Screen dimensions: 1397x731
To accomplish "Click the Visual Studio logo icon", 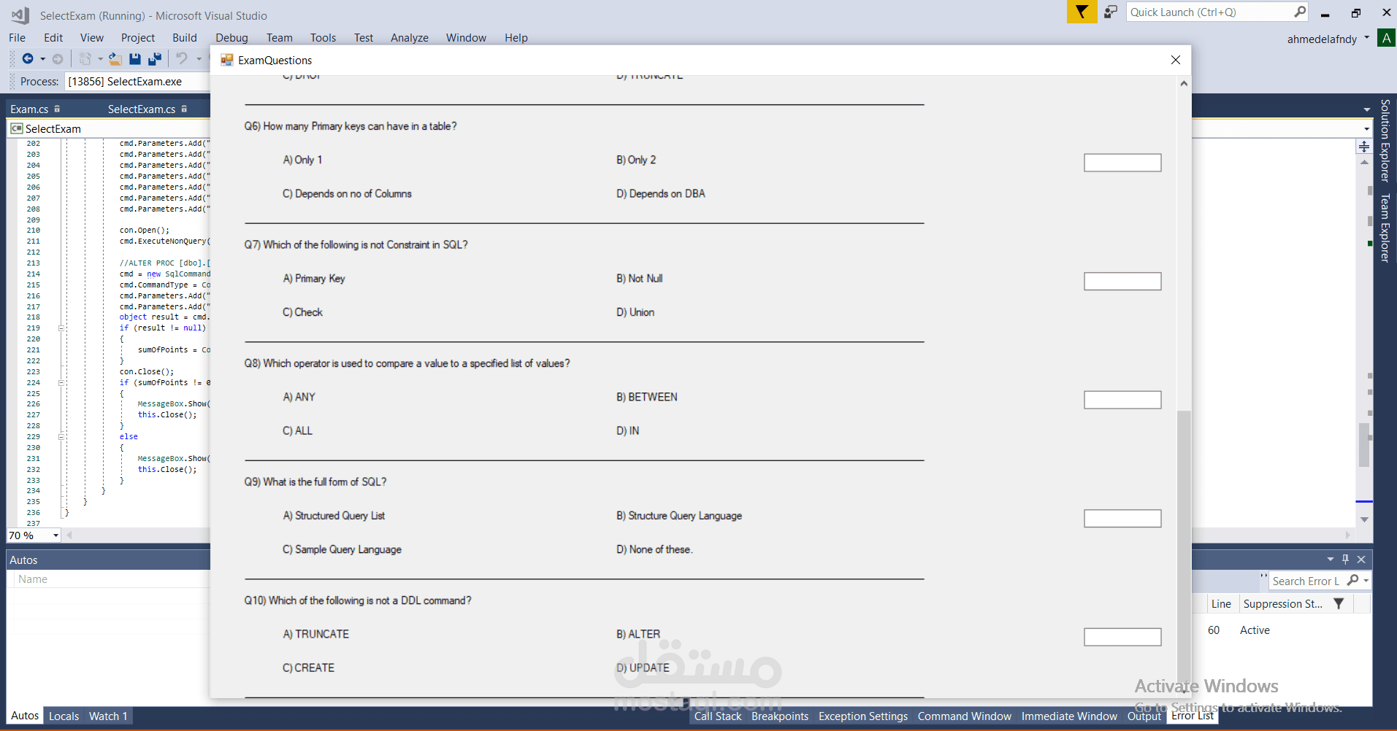I will coord(20,15).
